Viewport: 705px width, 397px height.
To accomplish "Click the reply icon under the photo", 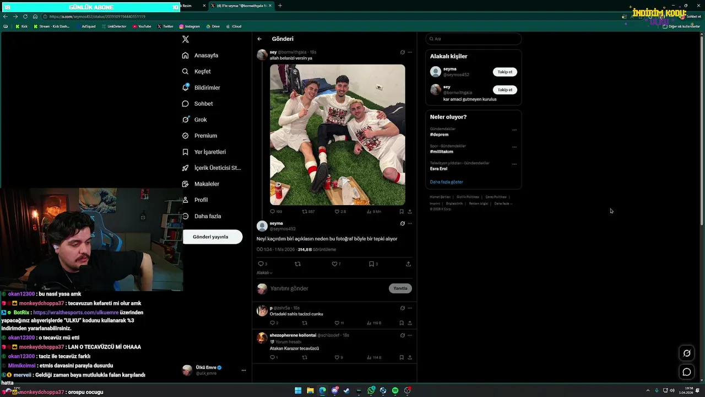I will click(x=272, y=211).
